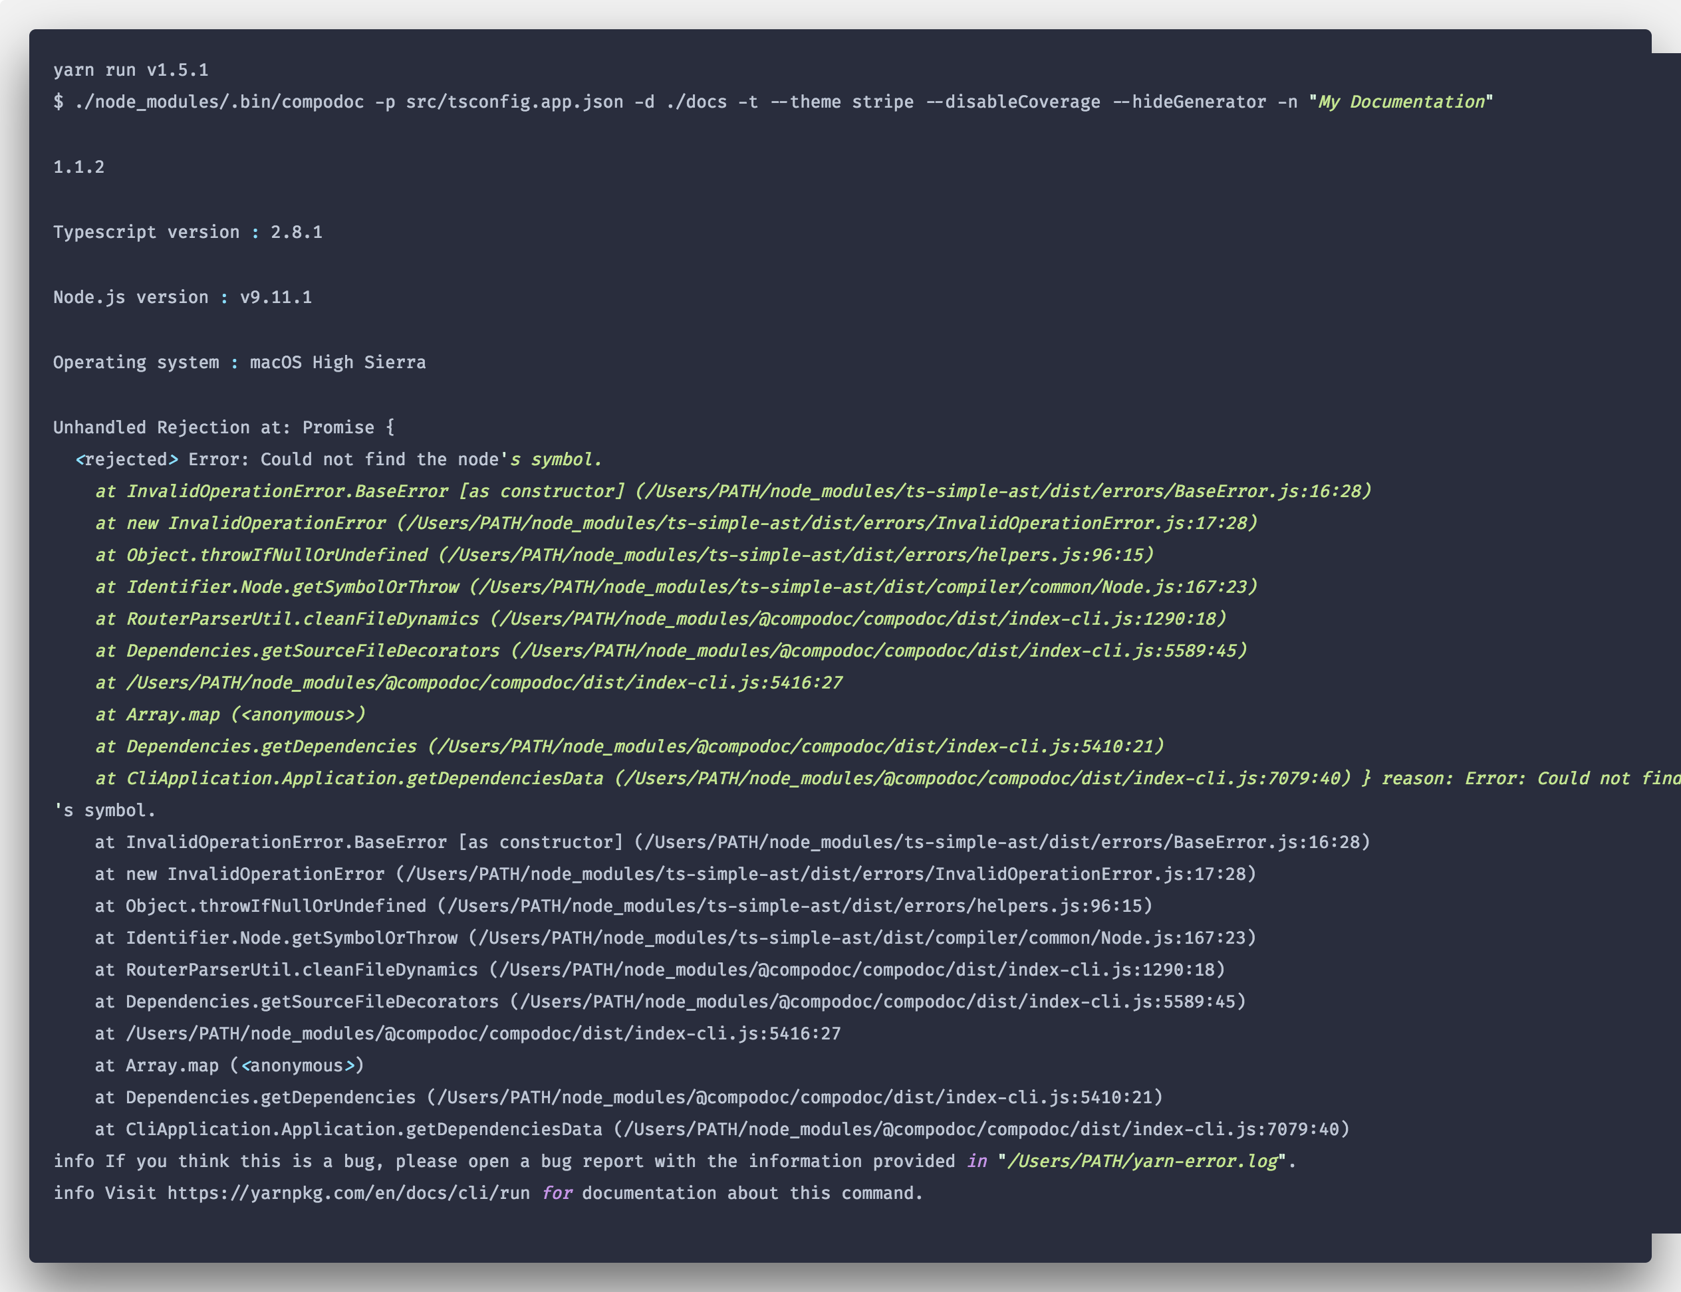Select the compodoc command line
This screenshot has height=1292, width=1681.
click(769, 101)
